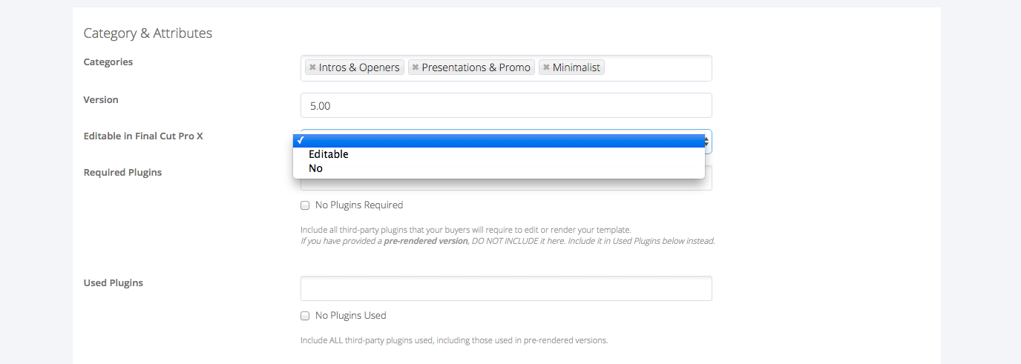Click inside the Version field showing 5.00
This screenshot has height=364, width=1021.
coord(506,105)
